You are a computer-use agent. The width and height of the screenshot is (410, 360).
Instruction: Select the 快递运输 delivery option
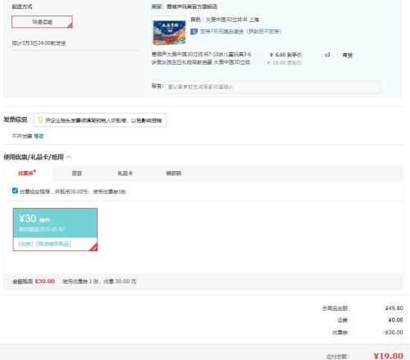pos(42,22)
